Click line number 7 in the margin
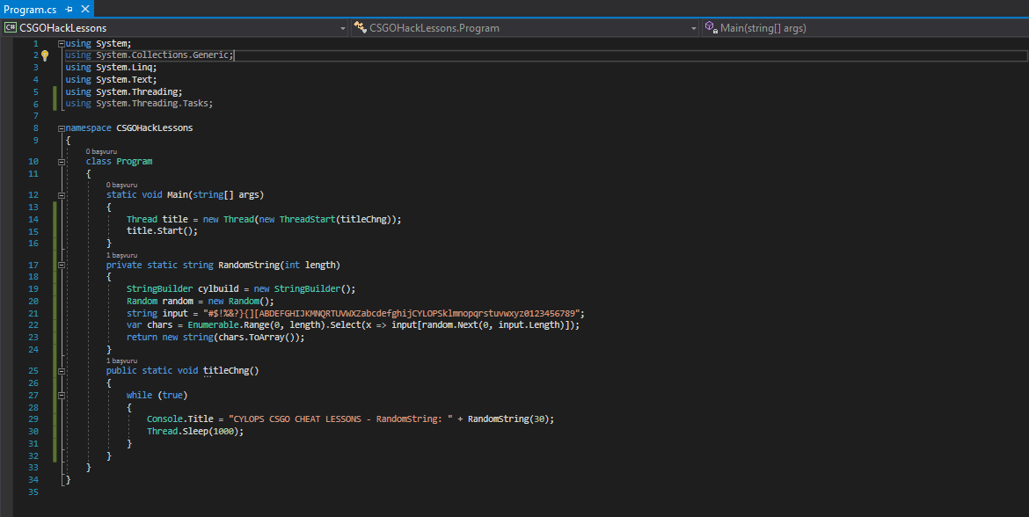 click(35, 116)
